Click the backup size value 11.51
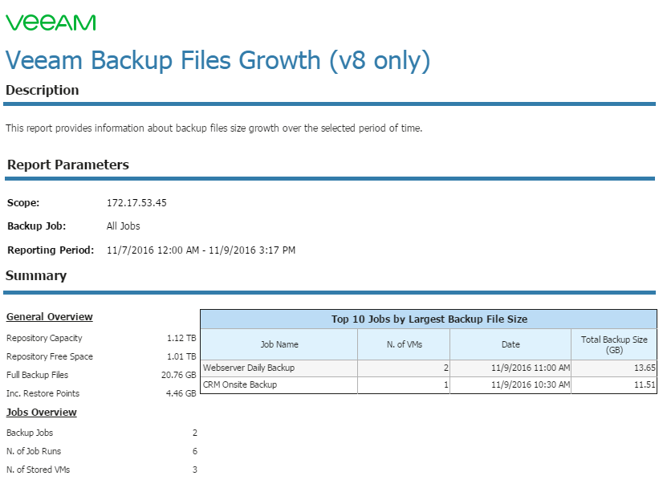This screenshot has width=663, height=484. [645, 384]
